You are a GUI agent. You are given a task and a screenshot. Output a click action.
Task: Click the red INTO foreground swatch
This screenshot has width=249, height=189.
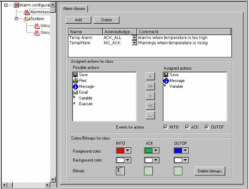click(120, 150)
